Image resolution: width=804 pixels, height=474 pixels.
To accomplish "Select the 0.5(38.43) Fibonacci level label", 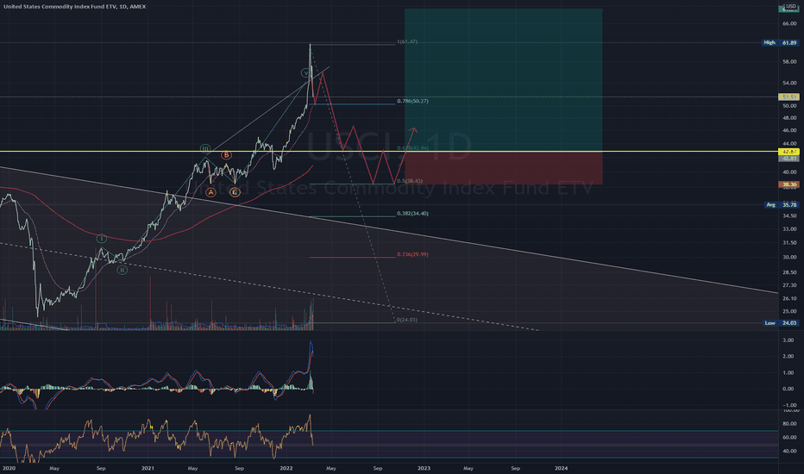I will 410,180.
